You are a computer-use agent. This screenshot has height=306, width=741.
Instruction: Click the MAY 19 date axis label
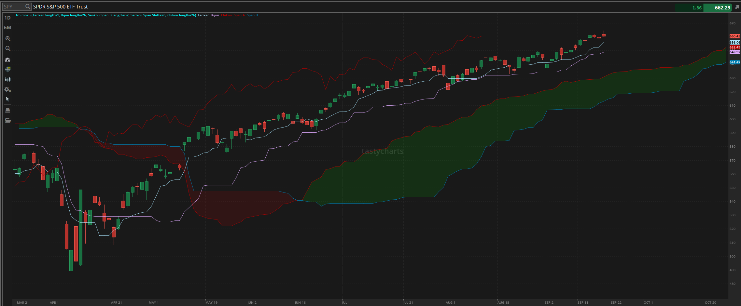(211, 302)
